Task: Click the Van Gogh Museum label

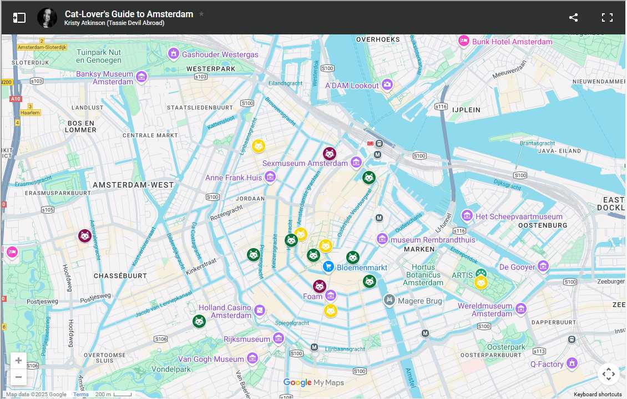Action: coord(211,359)
